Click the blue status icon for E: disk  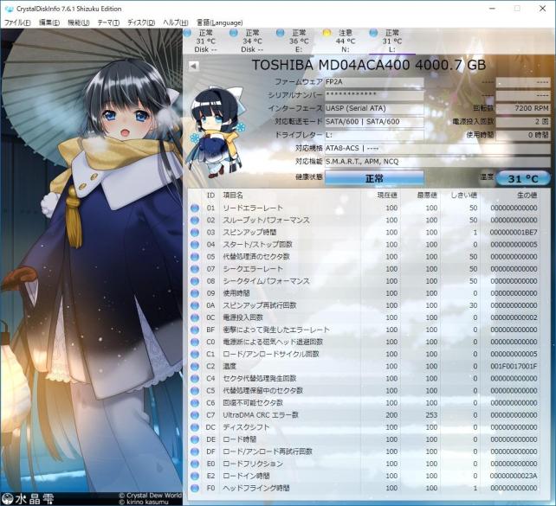point(280,33)
